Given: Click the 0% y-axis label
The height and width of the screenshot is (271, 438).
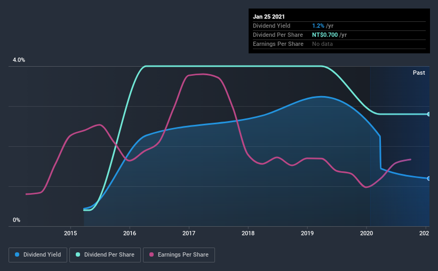Looking at the screenshot, I should tap(17, 220).
